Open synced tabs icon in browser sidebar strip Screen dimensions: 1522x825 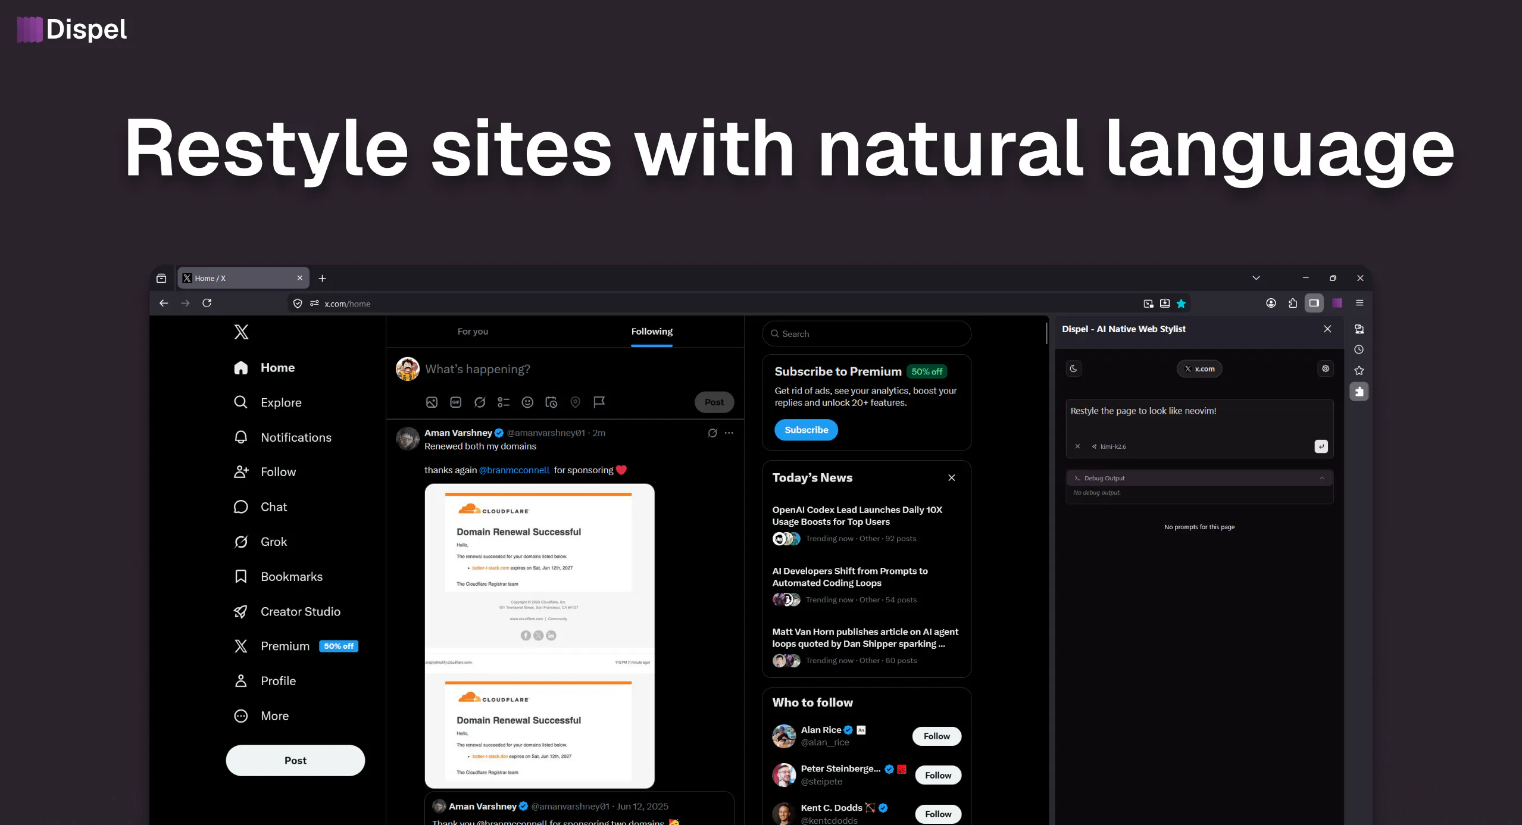point(1359,329)
